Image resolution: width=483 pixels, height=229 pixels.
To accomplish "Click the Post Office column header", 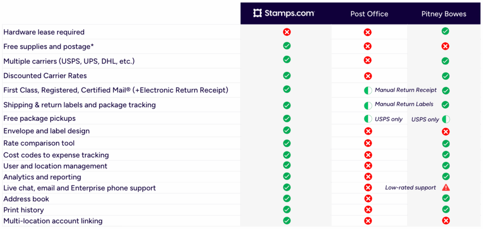I will pos(369,14).
